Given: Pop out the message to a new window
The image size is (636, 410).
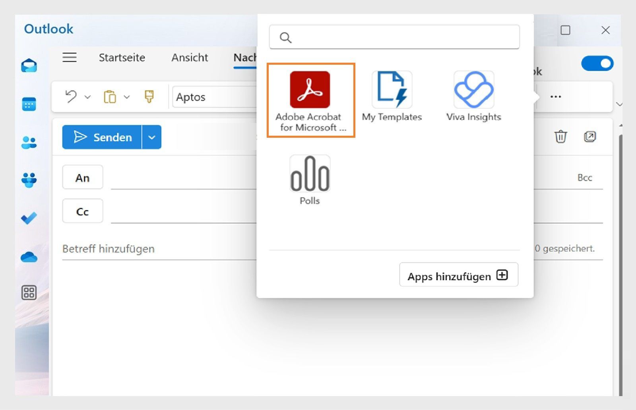Looking at the screenshot, I should point(590,137).
